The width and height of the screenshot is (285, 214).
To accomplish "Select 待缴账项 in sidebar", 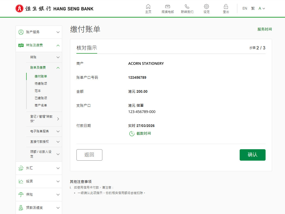I will click(x=41, y=84).
